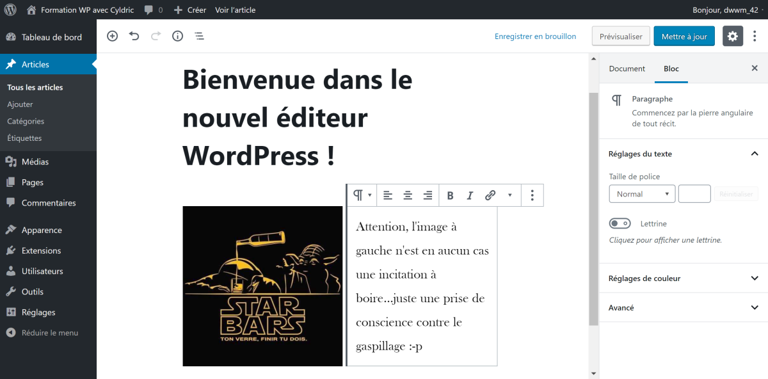The height and width of the screenshot is (379, 768).
Task: Open the Outils menu
Action: 48,292
